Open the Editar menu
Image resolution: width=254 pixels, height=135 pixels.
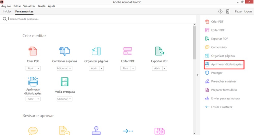[17, 6]
